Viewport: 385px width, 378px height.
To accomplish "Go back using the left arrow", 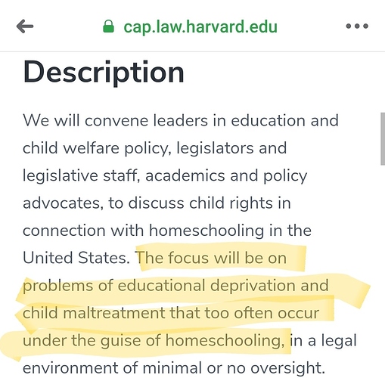I will coord(25,26).
